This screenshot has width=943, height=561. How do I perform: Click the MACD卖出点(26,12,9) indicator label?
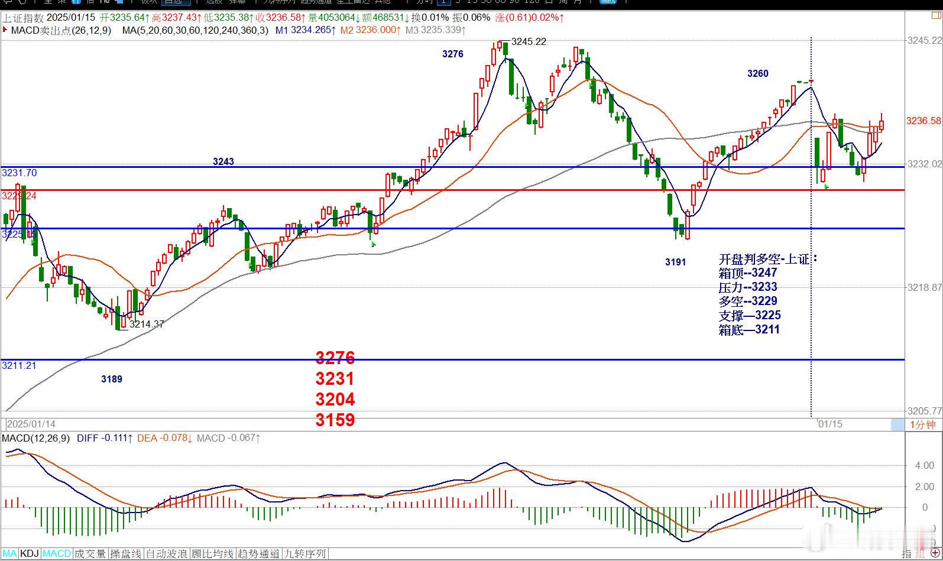61,30
